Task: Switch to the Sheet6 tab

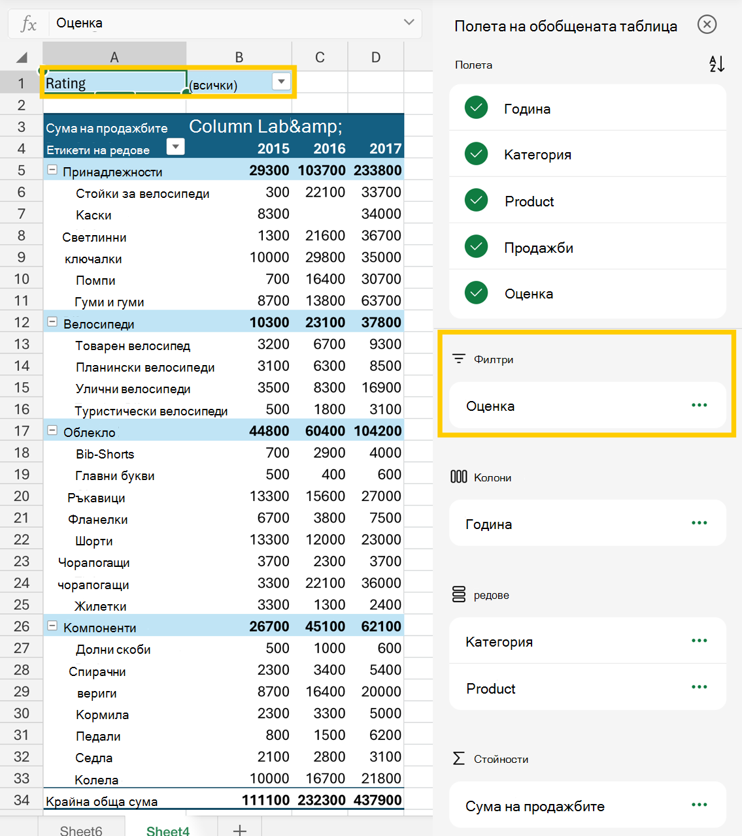Action: tap(81, 830)
